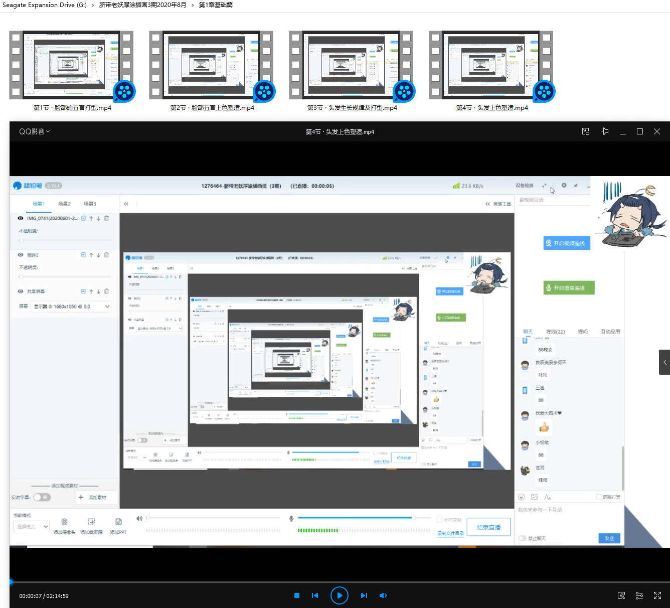The width and height of the screenshot is (670, 608).
Task: Expand the playlist panel side arrow
Action: pos(665,362)
